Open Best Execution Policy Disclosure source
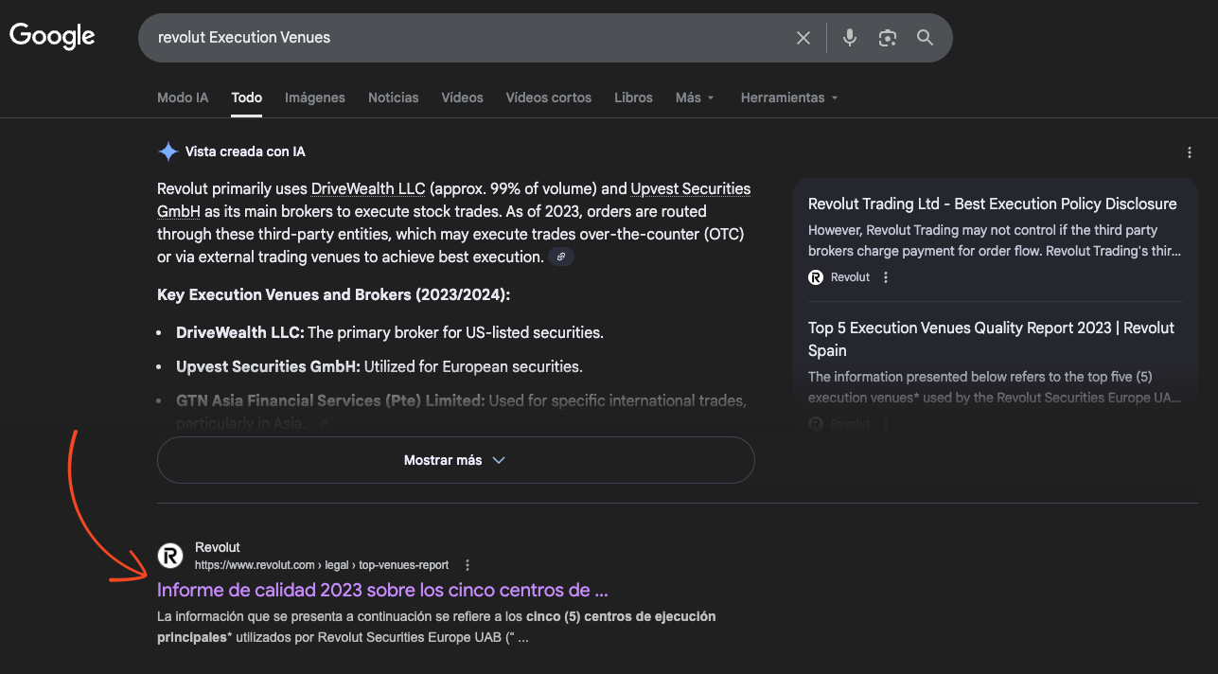 click(x=992, y=204)
